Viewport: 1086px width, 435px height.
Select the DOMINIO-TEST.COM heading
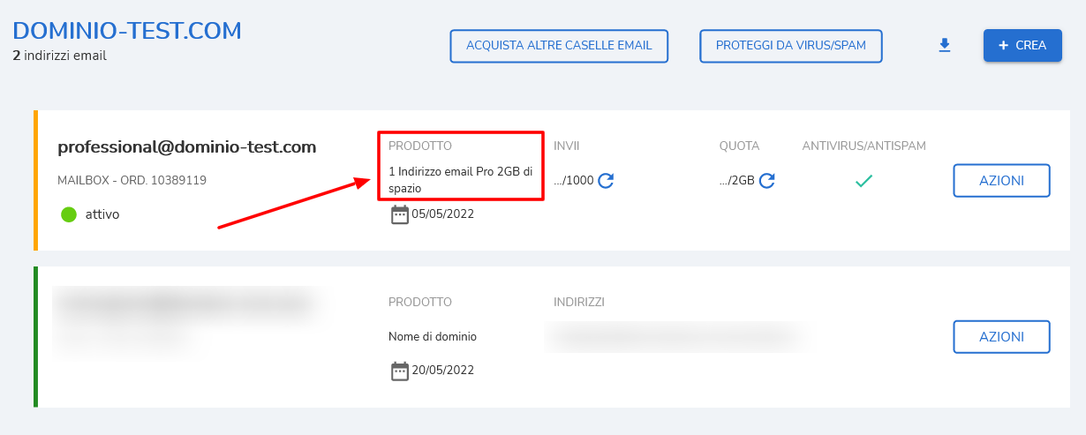pos(127,31)
